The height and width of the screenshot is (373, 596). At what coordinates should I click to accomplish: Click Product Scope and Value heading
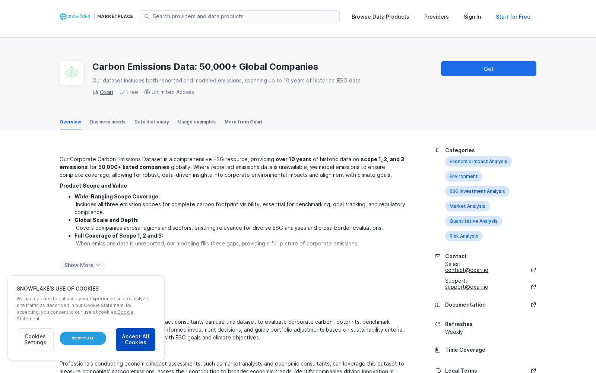[x=93, y=186]
